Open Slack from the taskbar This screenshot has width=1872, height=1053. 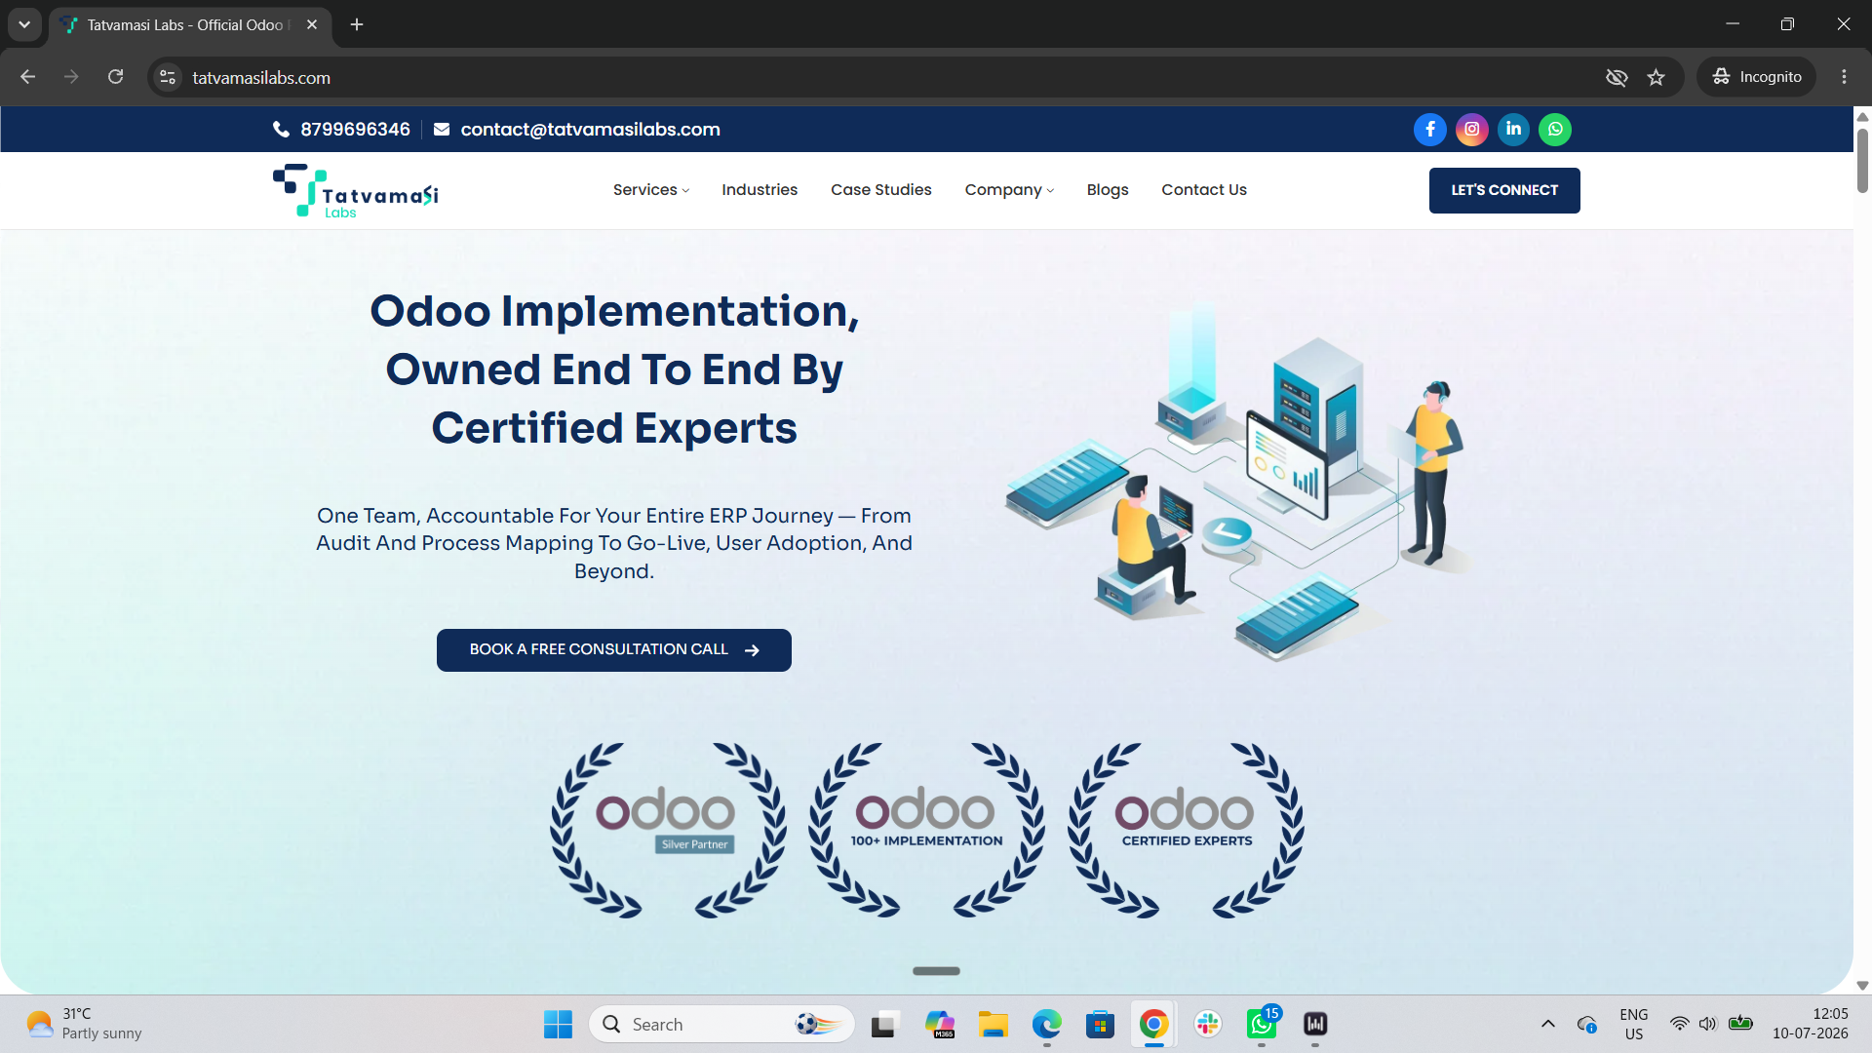1208,1025
